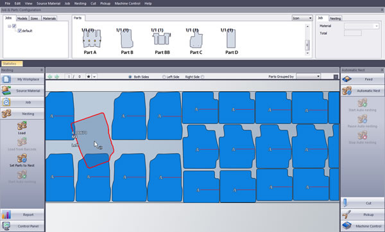The height and width of the screenshot is (232, 385).
Task: Open the Nesting menu
Action: pyautogui.click(x=80, y=3)
